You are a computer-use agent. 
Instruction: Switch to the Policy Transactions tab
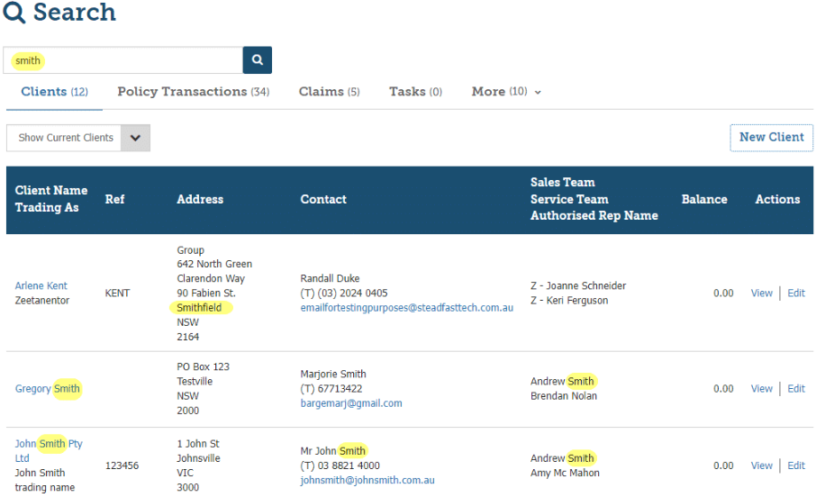click(193, 92)
